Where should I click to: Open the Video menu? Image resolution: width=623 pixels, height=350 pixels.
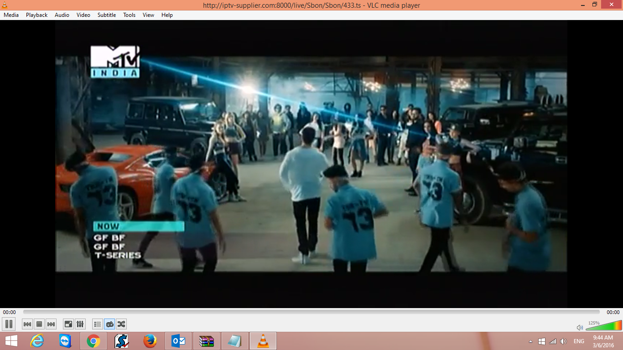83,15
